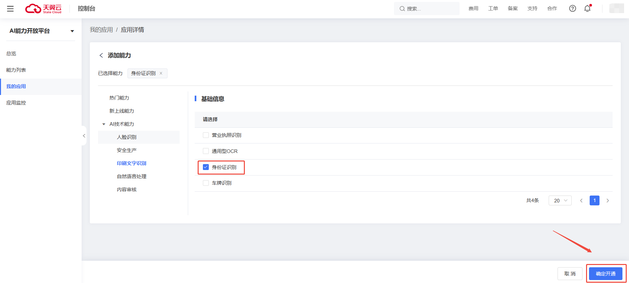
Task: Go to previous page arrow
Action: point(581,200)
